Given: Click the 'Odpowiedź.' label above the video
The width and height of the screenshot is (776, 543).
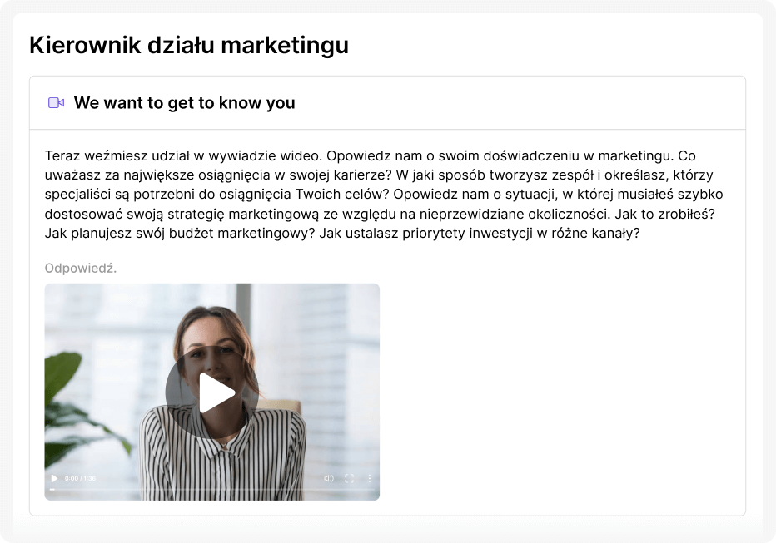Looking at the screenshot, I should (81, 269).
